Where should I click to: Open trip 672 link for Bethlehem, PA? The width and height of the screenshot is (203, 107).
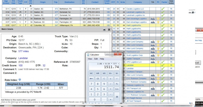click(56, 9)
